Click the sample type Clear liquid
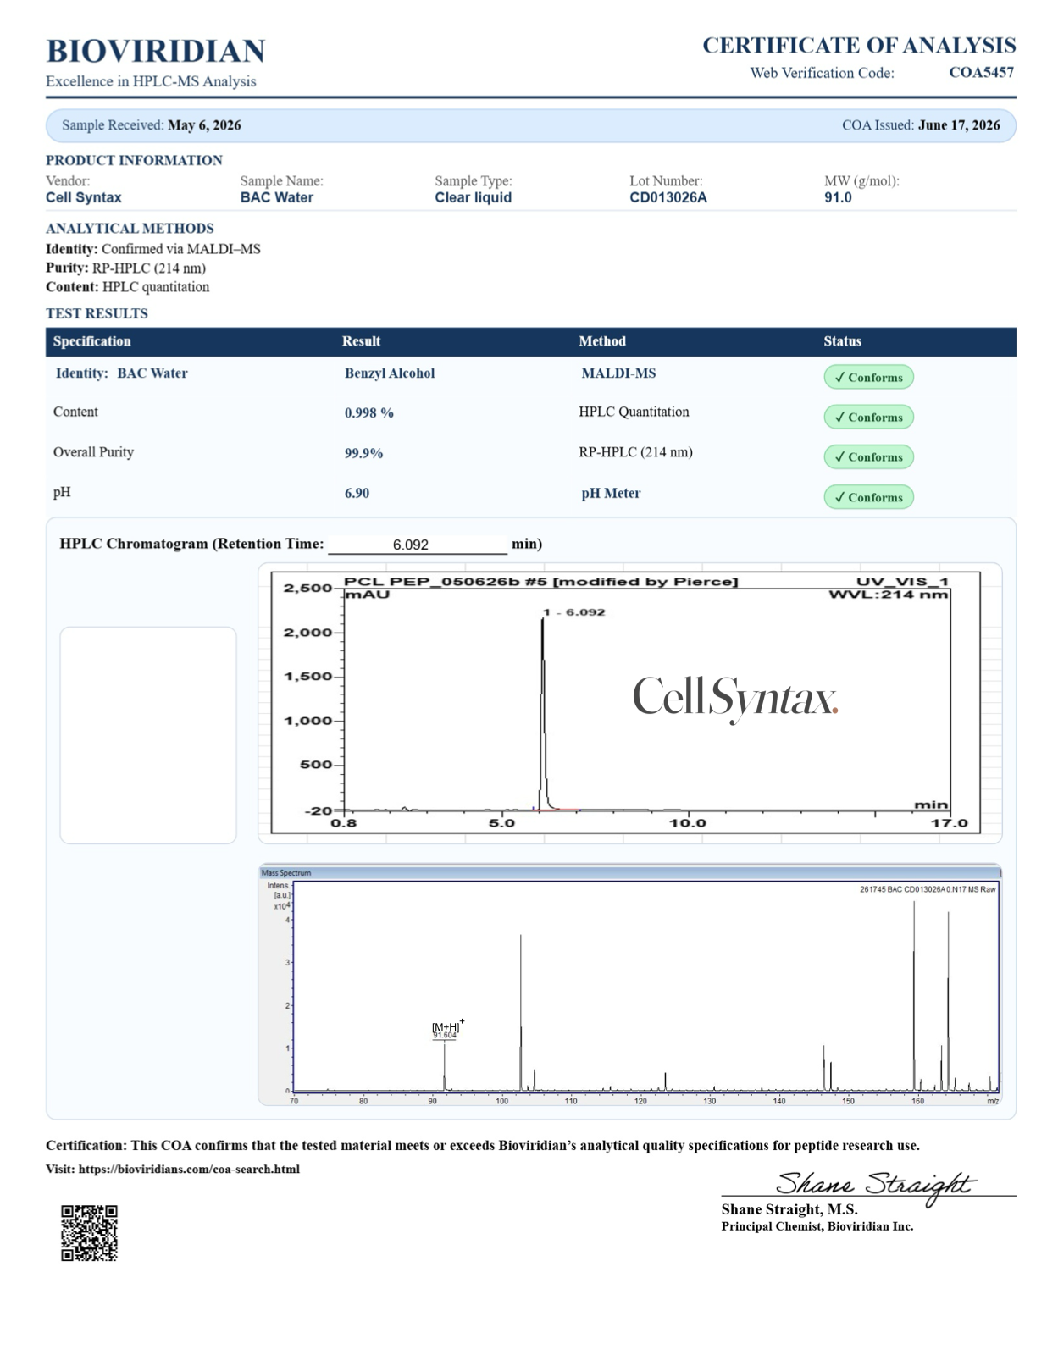 click(x=473, y=197)
